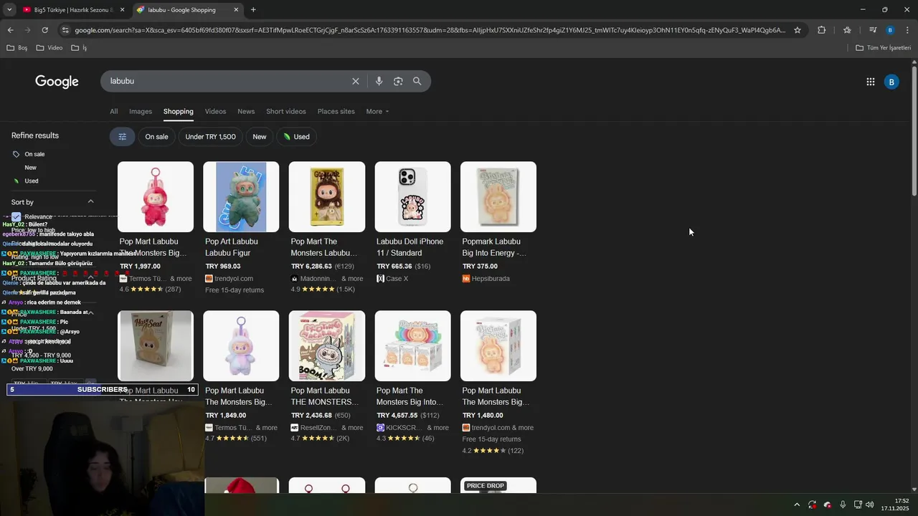Click the all-filters tune icon chip
Viewport: 918px width, 516px height.
pyautogui.click(x=122, y=137)
